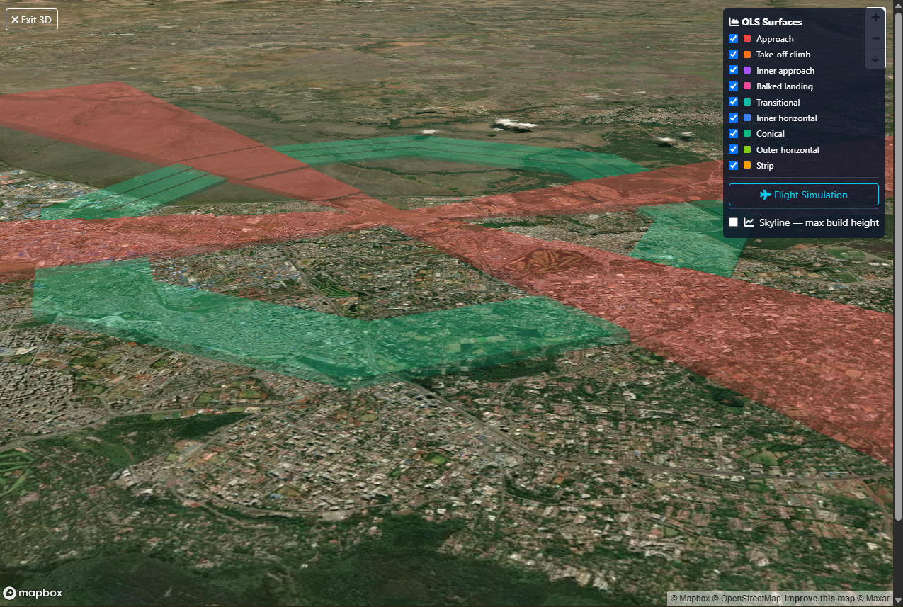This screenshot has height=607, width=903.
Task: Uncheck the Inner horizontal checkbox
Action: tap(734, 118)
